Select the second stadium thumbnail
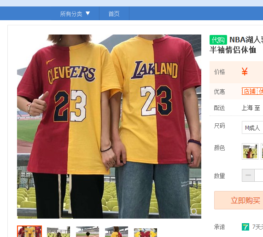263x237 pixels. pyautogui.click(x=58, y=231)
